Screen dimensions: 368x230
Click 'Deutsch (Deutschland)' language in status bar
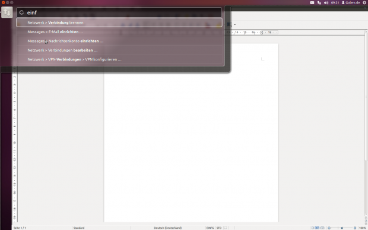(x=167, y=228)
